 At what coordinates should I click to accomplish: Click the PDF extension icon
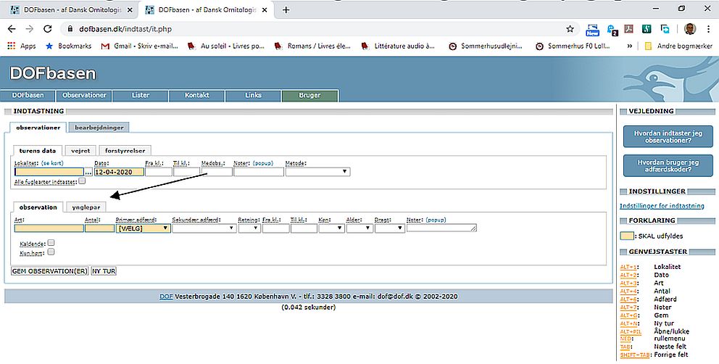point(628,29)
